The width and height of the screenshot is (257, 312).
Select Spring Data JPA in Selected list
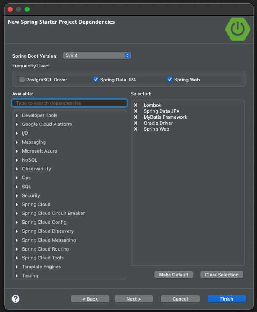point(161,111)
